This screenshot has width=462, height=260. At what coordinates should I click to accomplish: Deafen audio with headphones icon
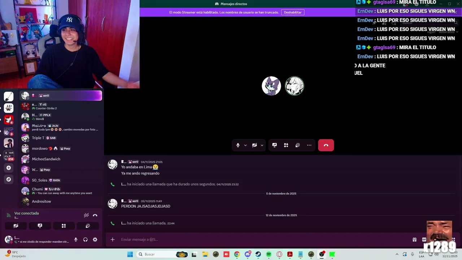pyautogui.click(x=86, y=239)
